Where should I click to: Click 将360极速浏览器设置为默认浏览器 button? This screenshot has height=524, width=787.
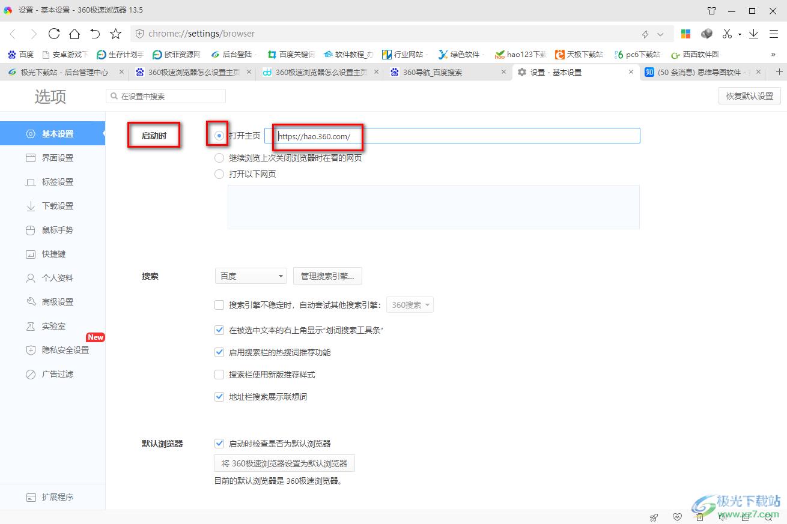point(284,463)
